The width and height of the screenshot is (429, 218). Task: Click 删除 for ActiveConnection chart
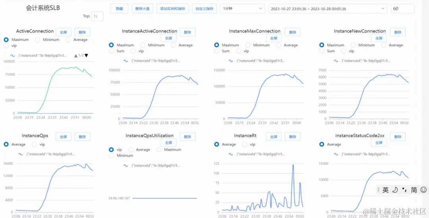pos(82,32)
